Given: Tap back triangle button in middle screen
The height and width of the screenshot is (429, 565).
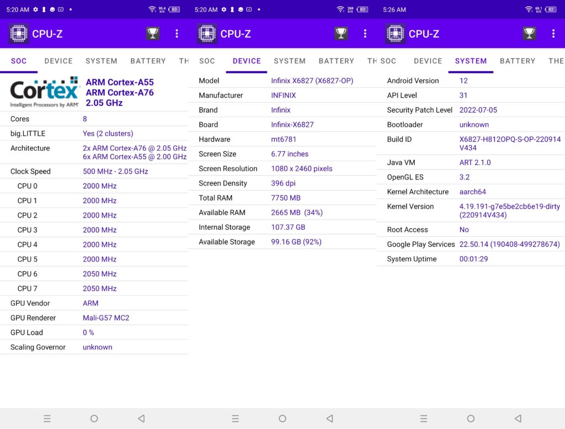Looking at the screenshot, I should [329, 419].
